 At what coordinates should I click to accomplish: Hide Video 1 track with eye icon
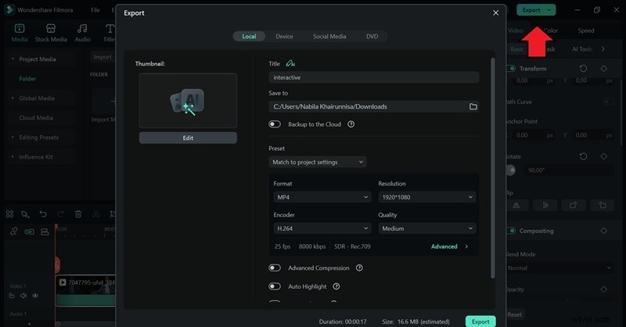pos(35,296)
